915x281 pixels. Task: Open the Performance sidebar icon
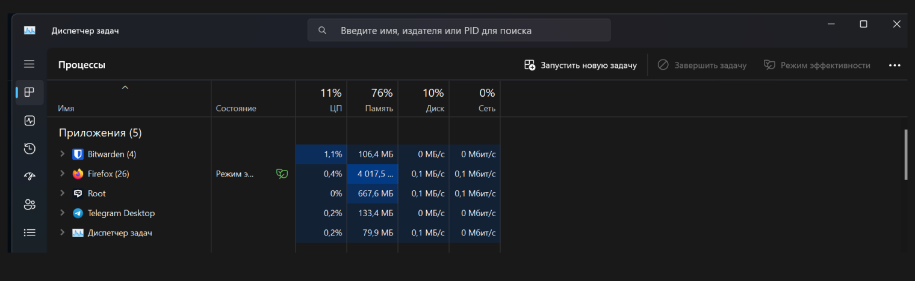point(29,121)
